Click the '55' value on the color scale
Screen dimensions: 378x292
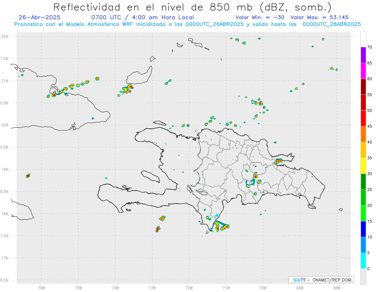pos(369,95)
